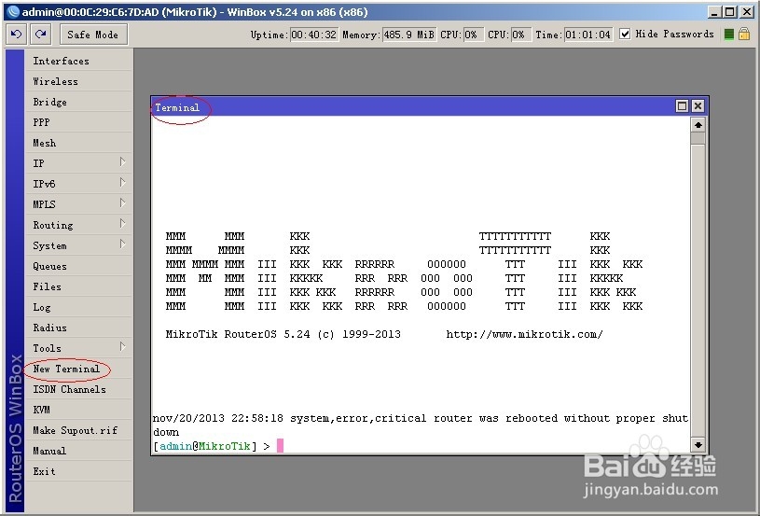Toggle Hide Passwords checkbox
Viewport: 760px width, 516px height.
(x=626, y=34)
